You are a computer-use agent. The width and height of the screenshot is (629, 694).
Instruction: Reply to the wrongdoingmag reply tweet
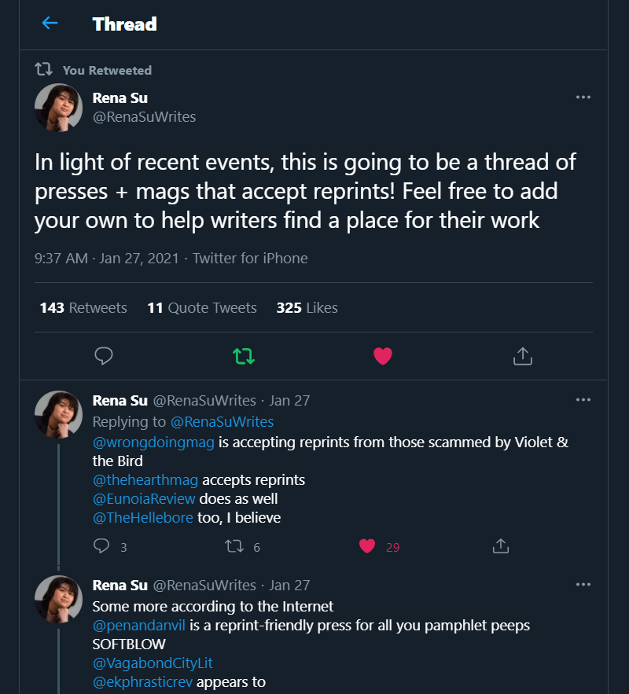point(102,546)
